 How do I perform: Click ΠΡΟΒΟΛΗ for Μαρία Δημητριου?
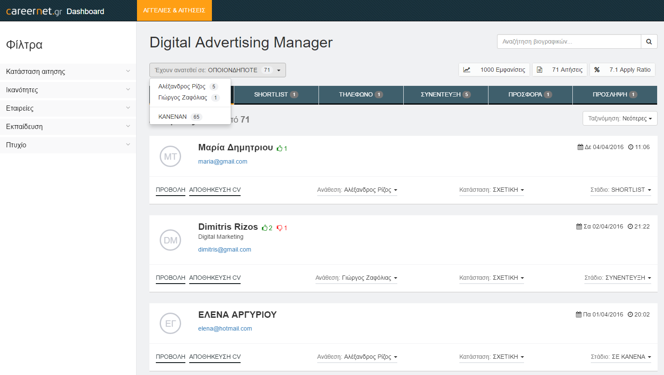(170, 190)
